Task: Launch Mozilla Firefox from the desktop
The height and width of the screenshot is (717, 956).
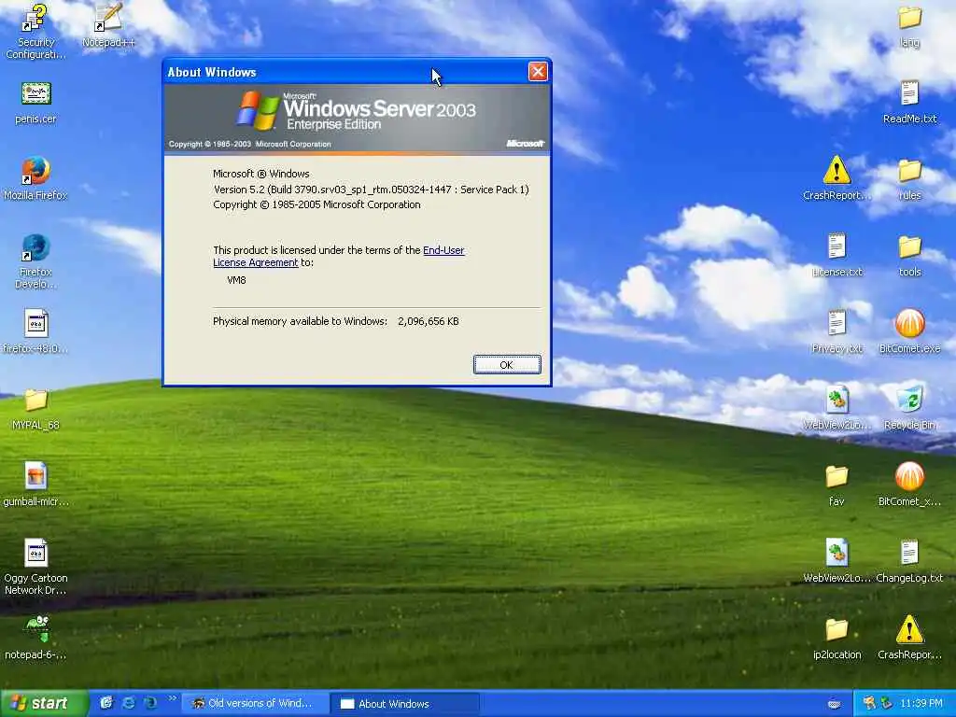Action: tap(35, 178)
